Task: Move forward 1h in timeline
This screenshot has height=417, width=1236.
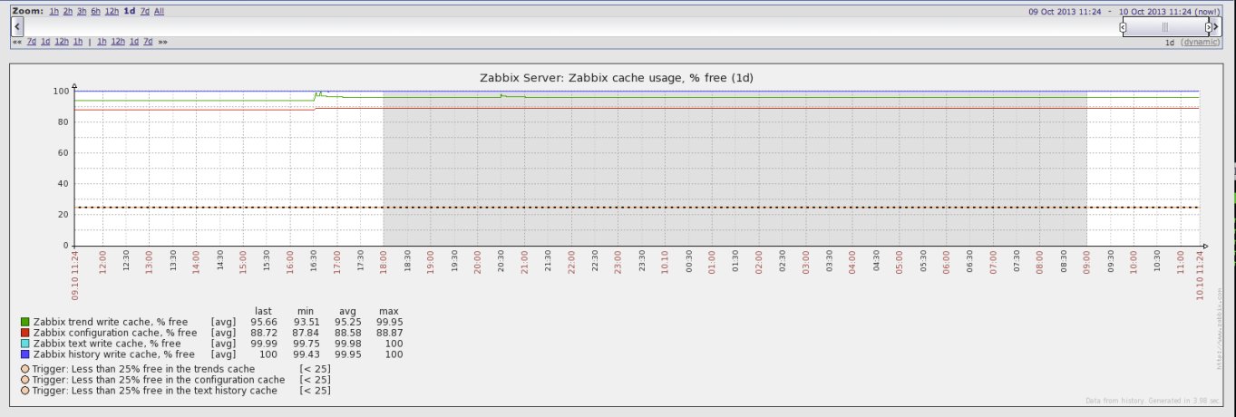Action: [x=102, y=42]
